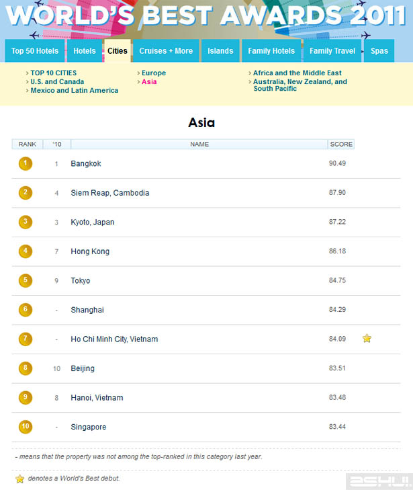
Task: Click the gold rank 1 badge
Action: point(26,163)
